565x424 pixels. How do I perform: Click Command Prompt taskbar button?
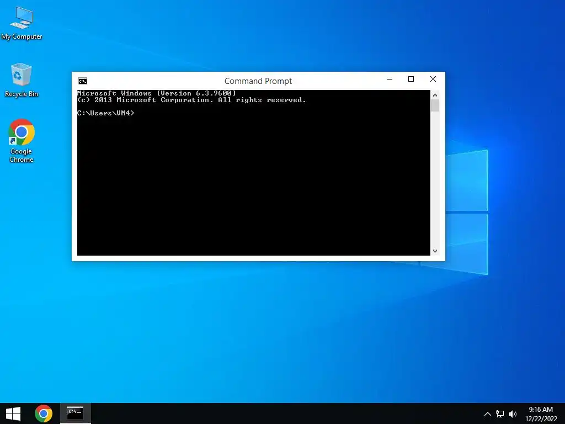point(75,414)
